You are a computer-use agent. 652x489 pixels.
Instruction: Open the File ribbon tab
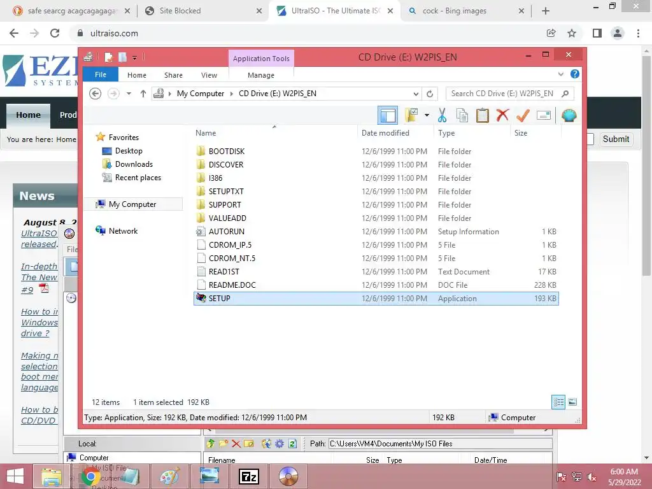coord(100,74)
